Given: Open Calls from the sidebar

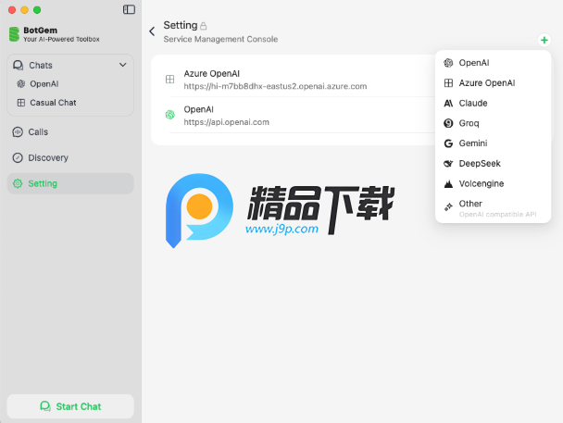Looking at the screenshot, I should [70, 132].
